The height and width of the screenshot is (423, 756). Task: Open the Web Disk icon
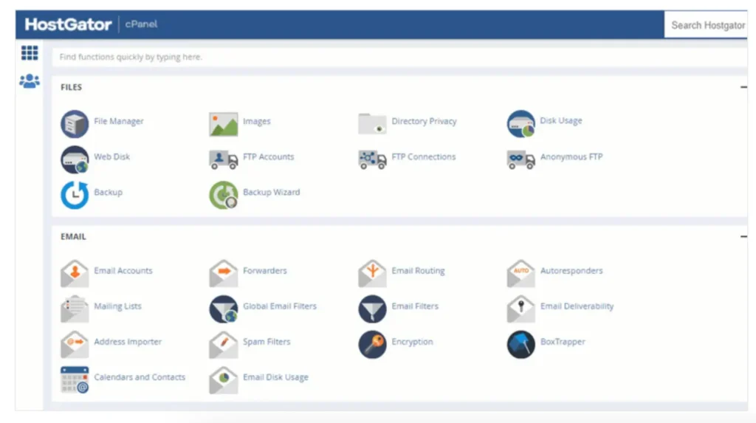pyautogui.click(x=75, y=159)
